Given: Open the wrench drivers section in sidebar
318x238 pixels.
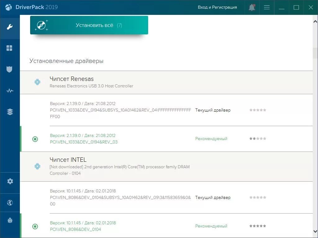Looking at the screenshot, I should click(10, 27).
